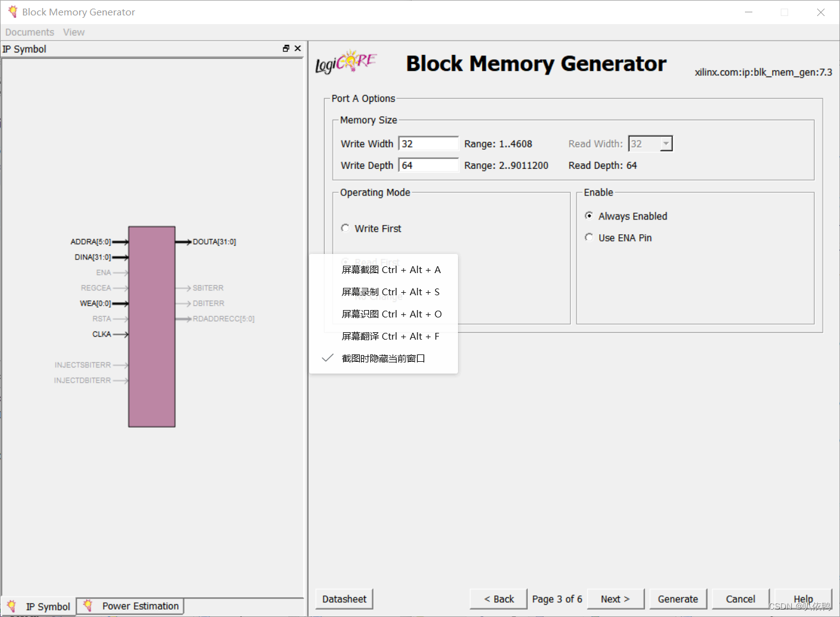Click the Write Depth input field

pos(428,165)
